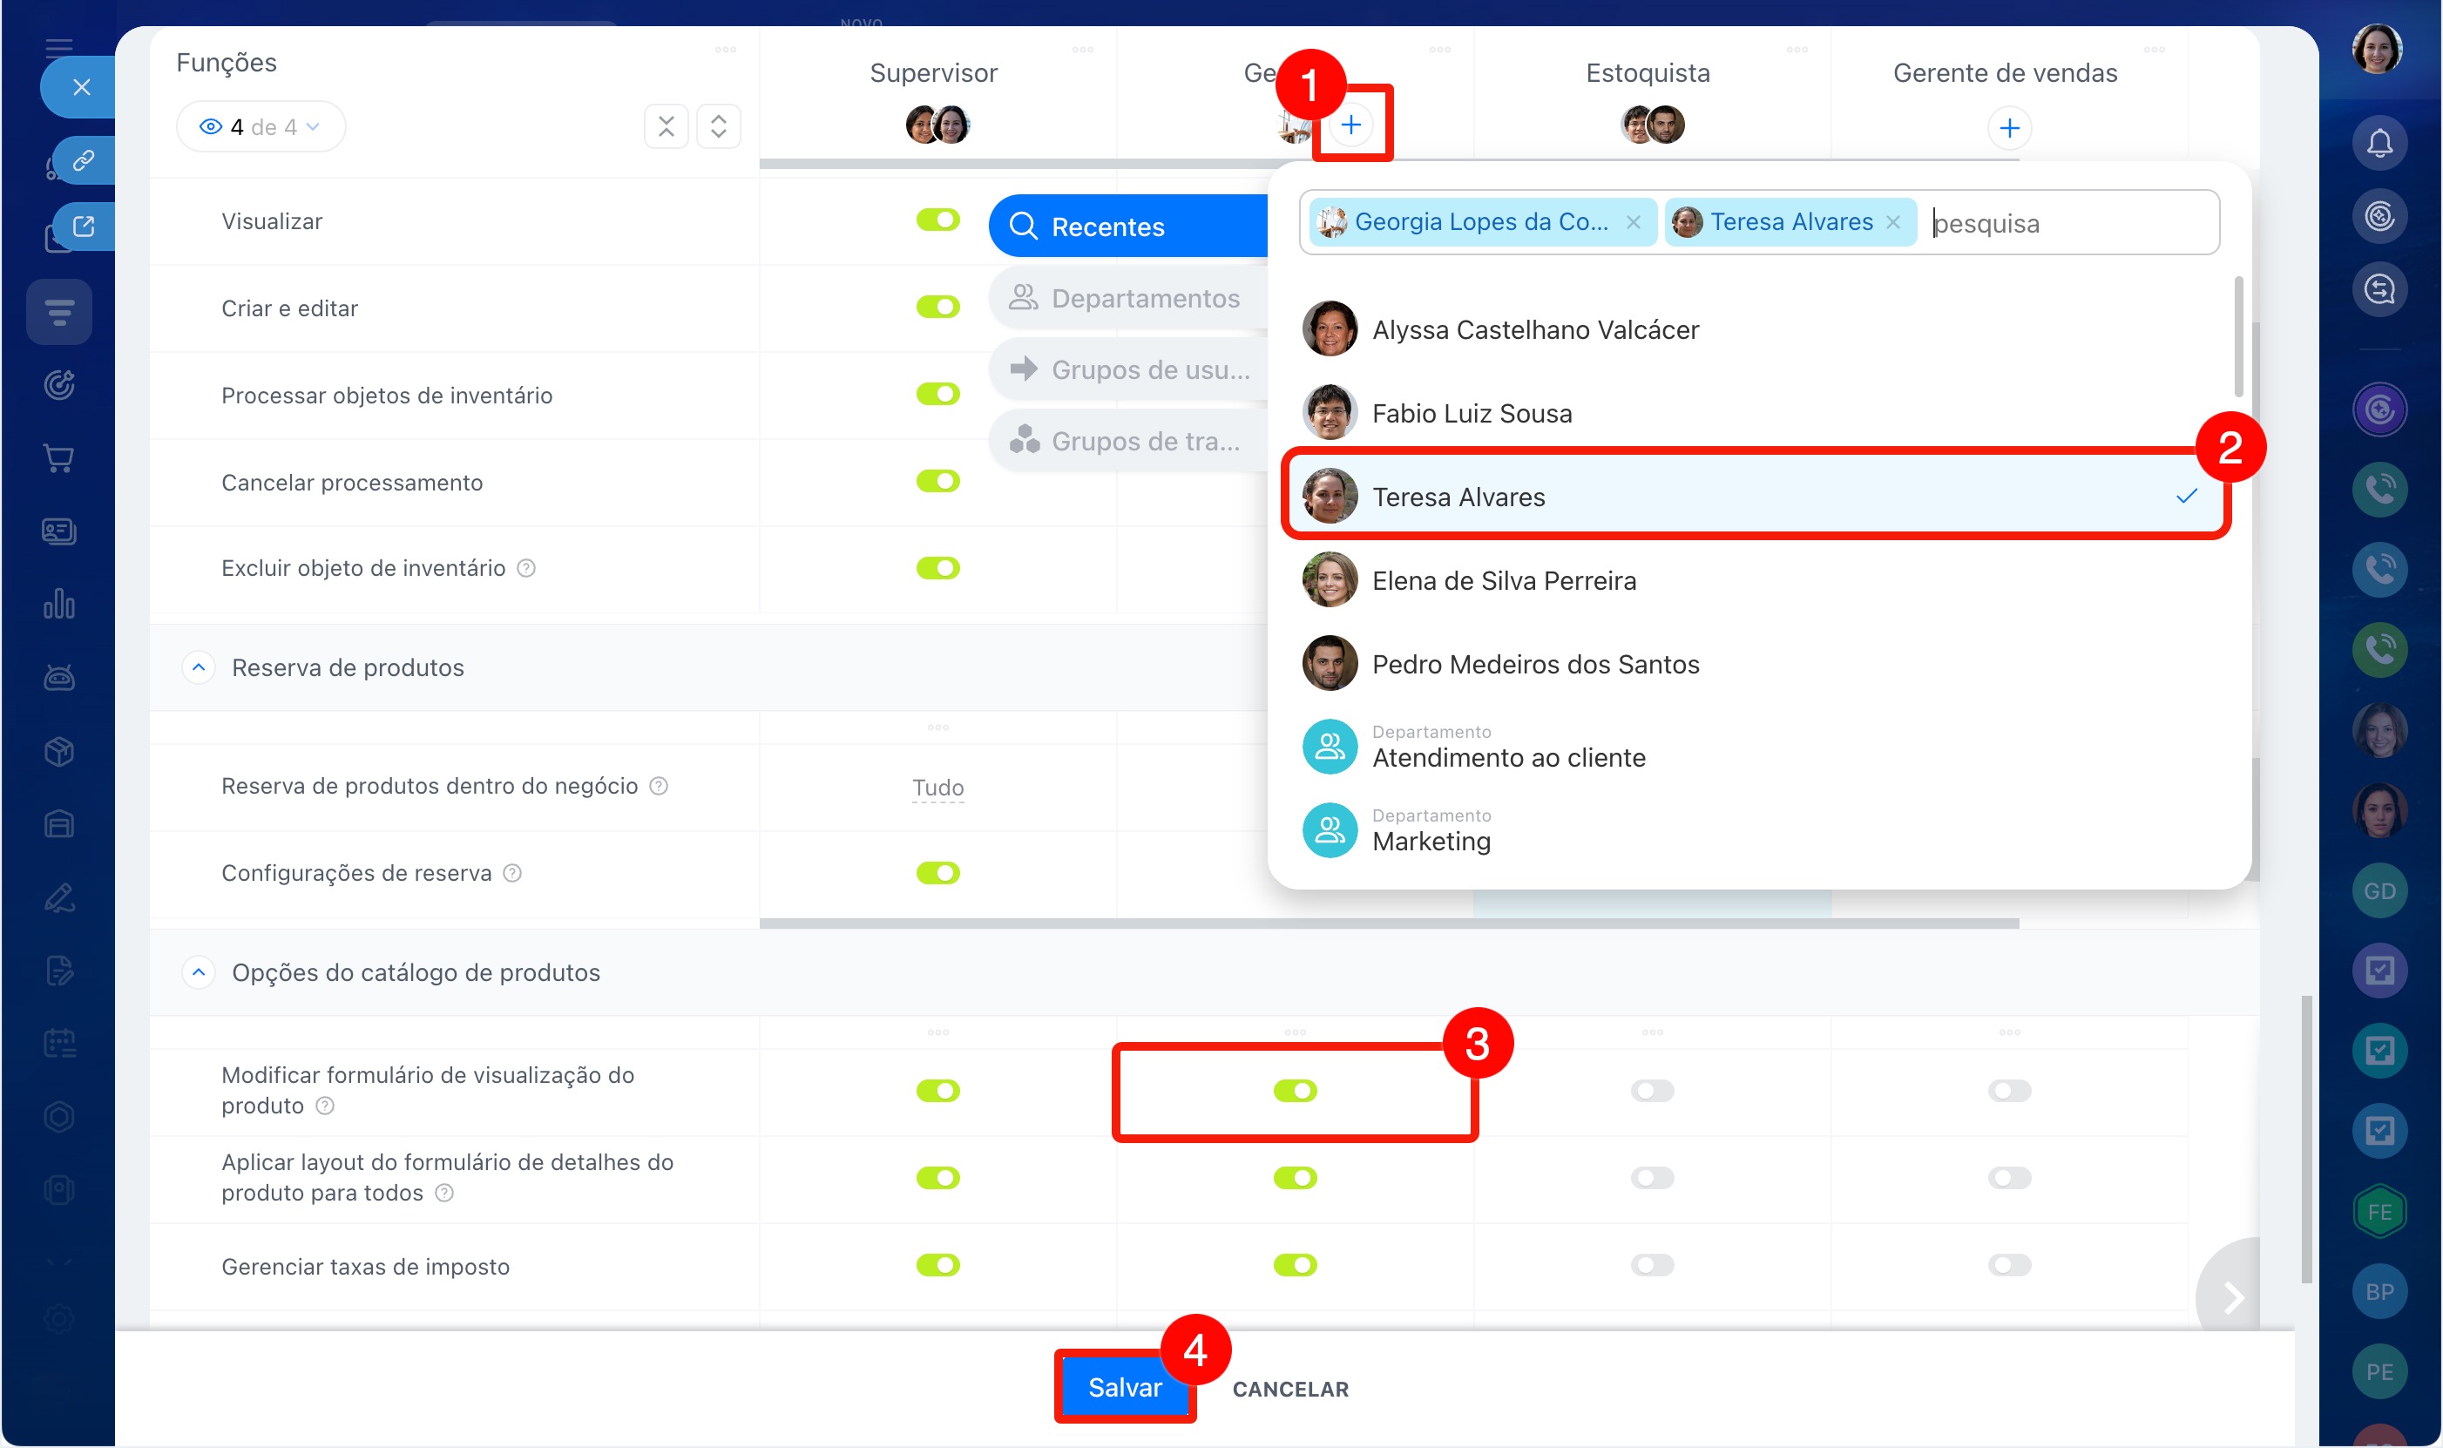
Task: Click the CANCELAR link
Action: (x=1289, y=1389)
